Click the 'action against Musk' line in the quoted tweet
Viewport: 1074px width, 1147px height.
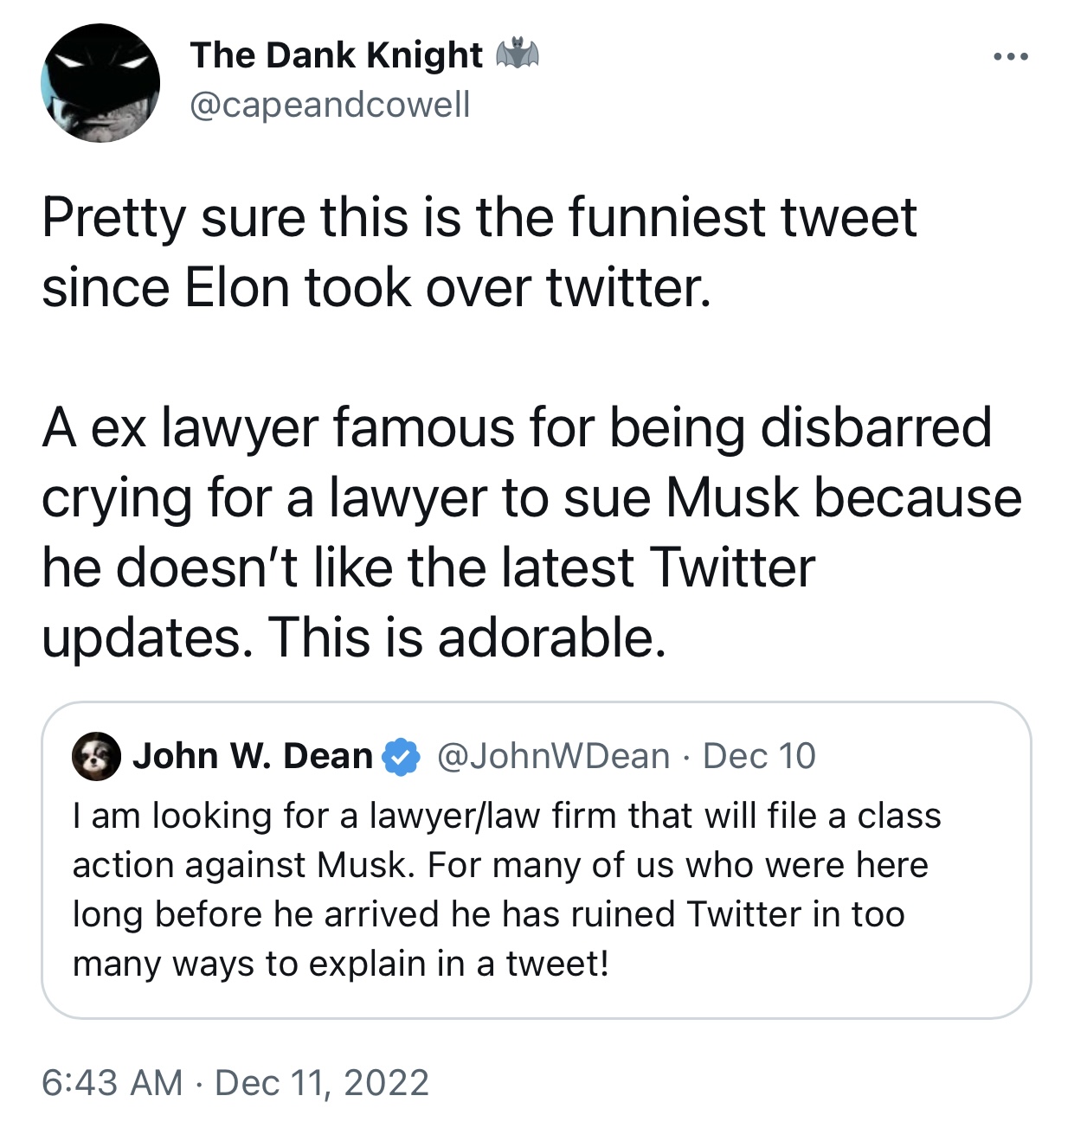(500, 865)
